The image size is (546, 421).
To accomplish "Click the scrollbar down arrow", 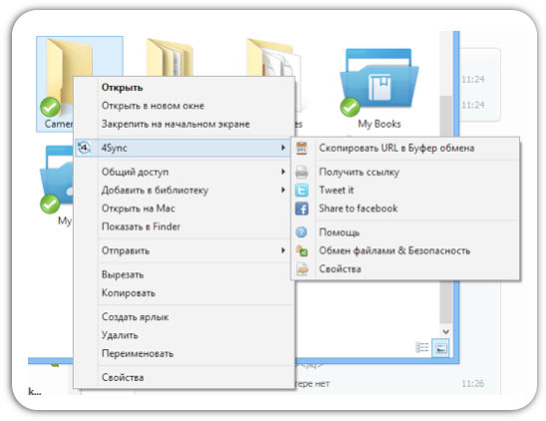I will [446, 331].
